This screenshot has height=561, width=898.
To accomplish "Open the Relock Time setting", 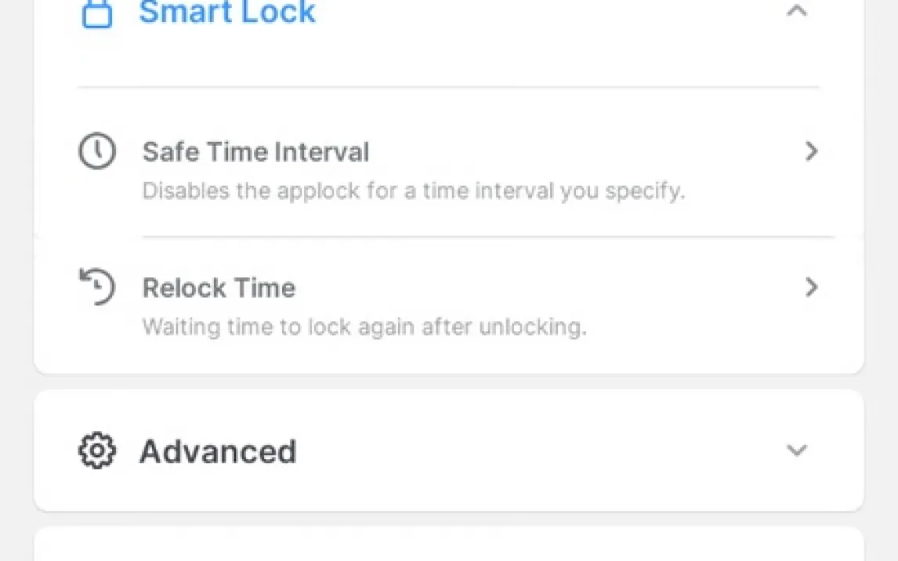I will click(x=449, y=305).
